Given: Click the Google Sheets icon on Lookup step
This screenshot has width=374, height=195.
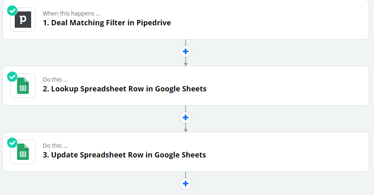Looking at the screenshot, I should click(23, 86).
